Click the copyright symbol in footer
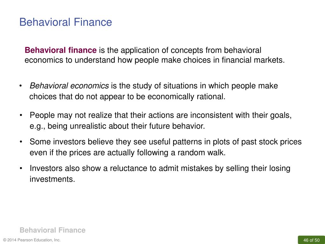This screenshot has height=244, width=325. point(5,240)
